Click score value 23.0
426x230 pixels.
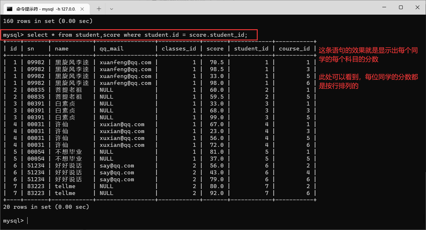click(x=217, y=131)
